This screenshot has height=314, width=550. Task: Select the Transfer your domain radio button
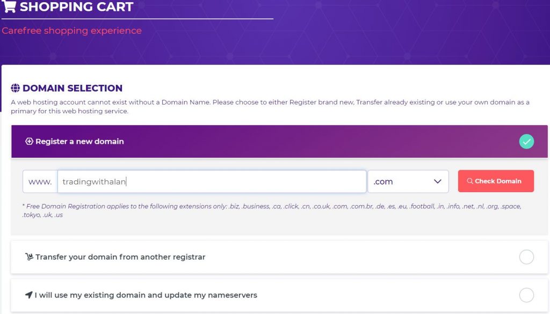pyautogui.click(x=526, y=257)
